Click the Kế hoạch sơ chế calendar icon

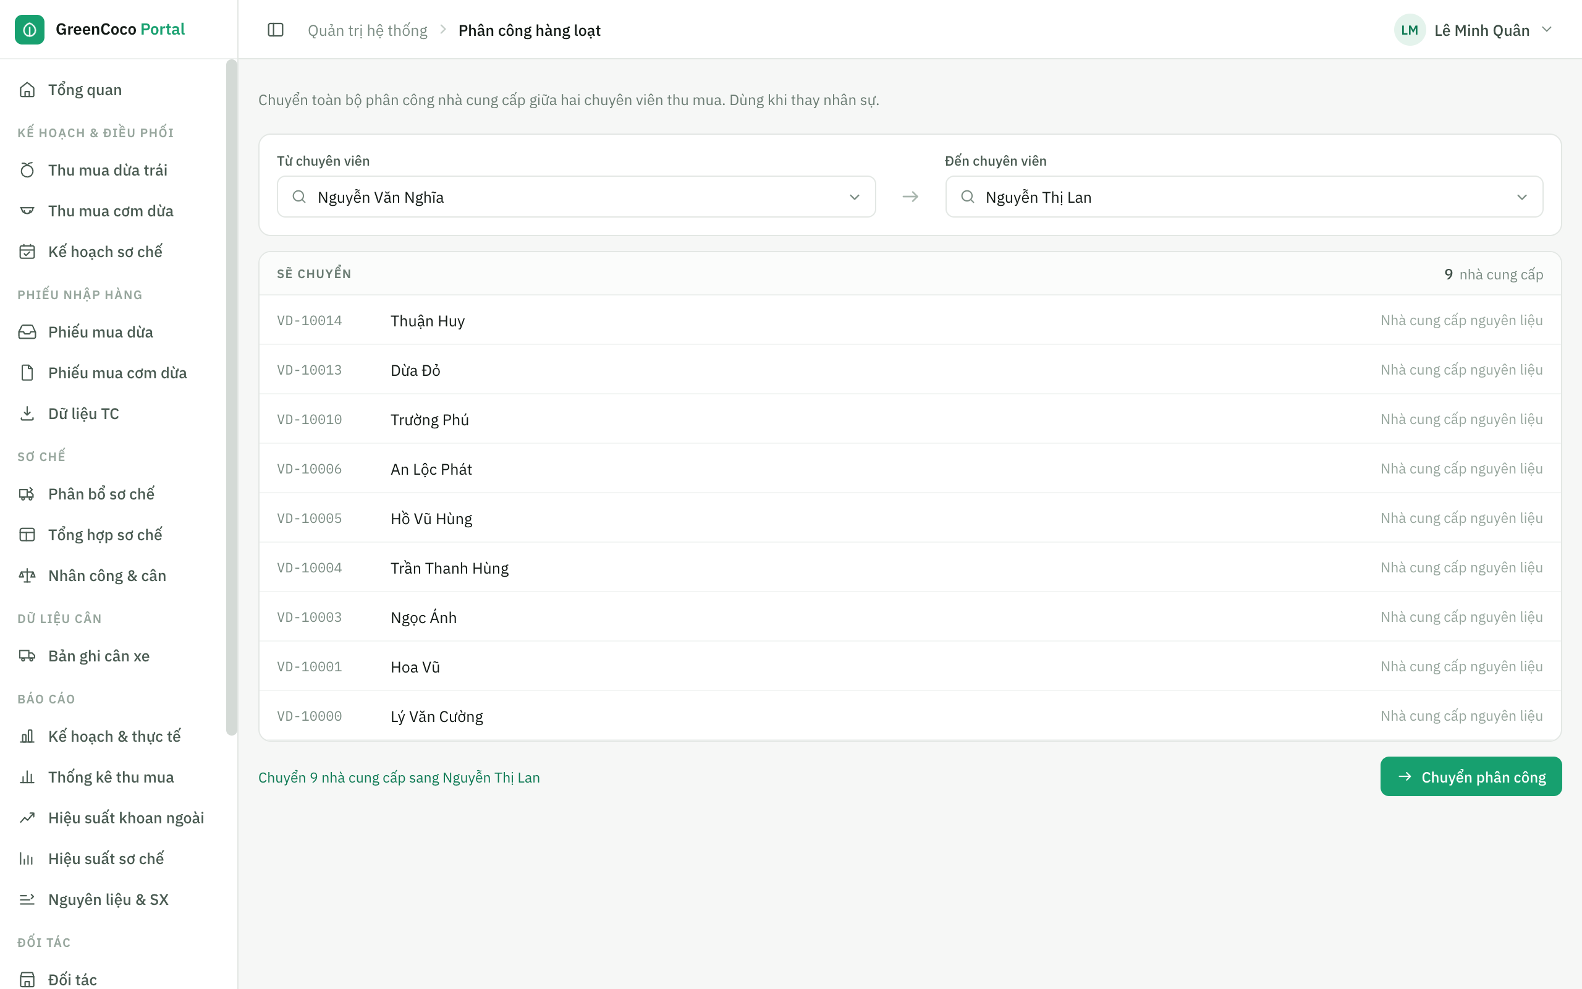coord(27,252)
